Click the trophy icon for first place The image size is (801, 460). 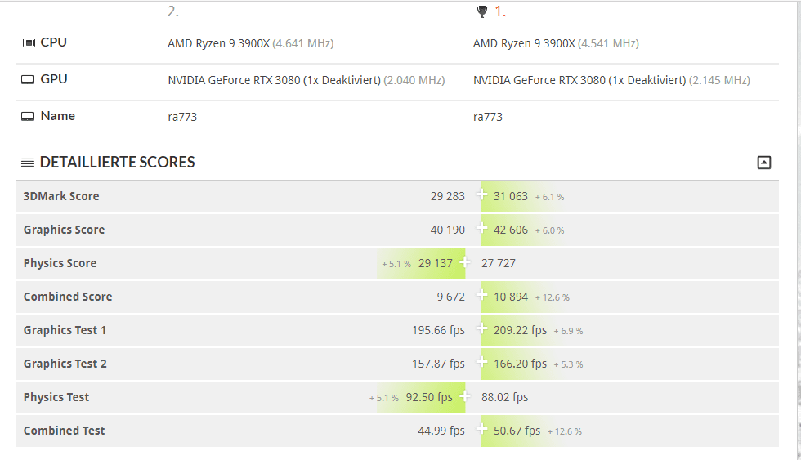pyautogui.click(x=481, y=11)
